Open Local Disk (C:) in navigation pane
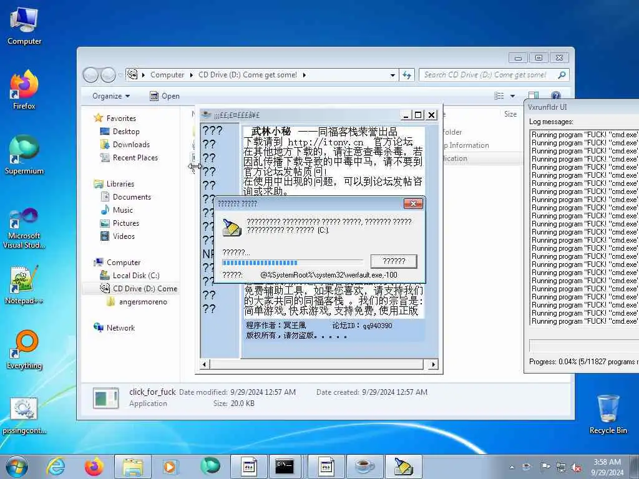The image size is (639, 479). 135,275
